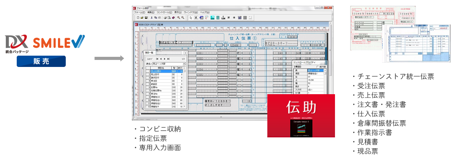This screenshot has width=456, height=165.
Task: Open the 表示 menu
Action: 178,12
